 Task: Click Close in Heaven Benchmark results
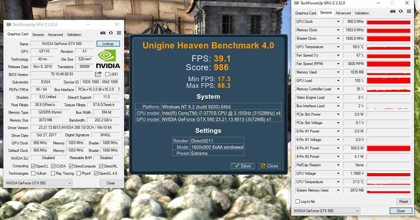click(x=269, y=166)
